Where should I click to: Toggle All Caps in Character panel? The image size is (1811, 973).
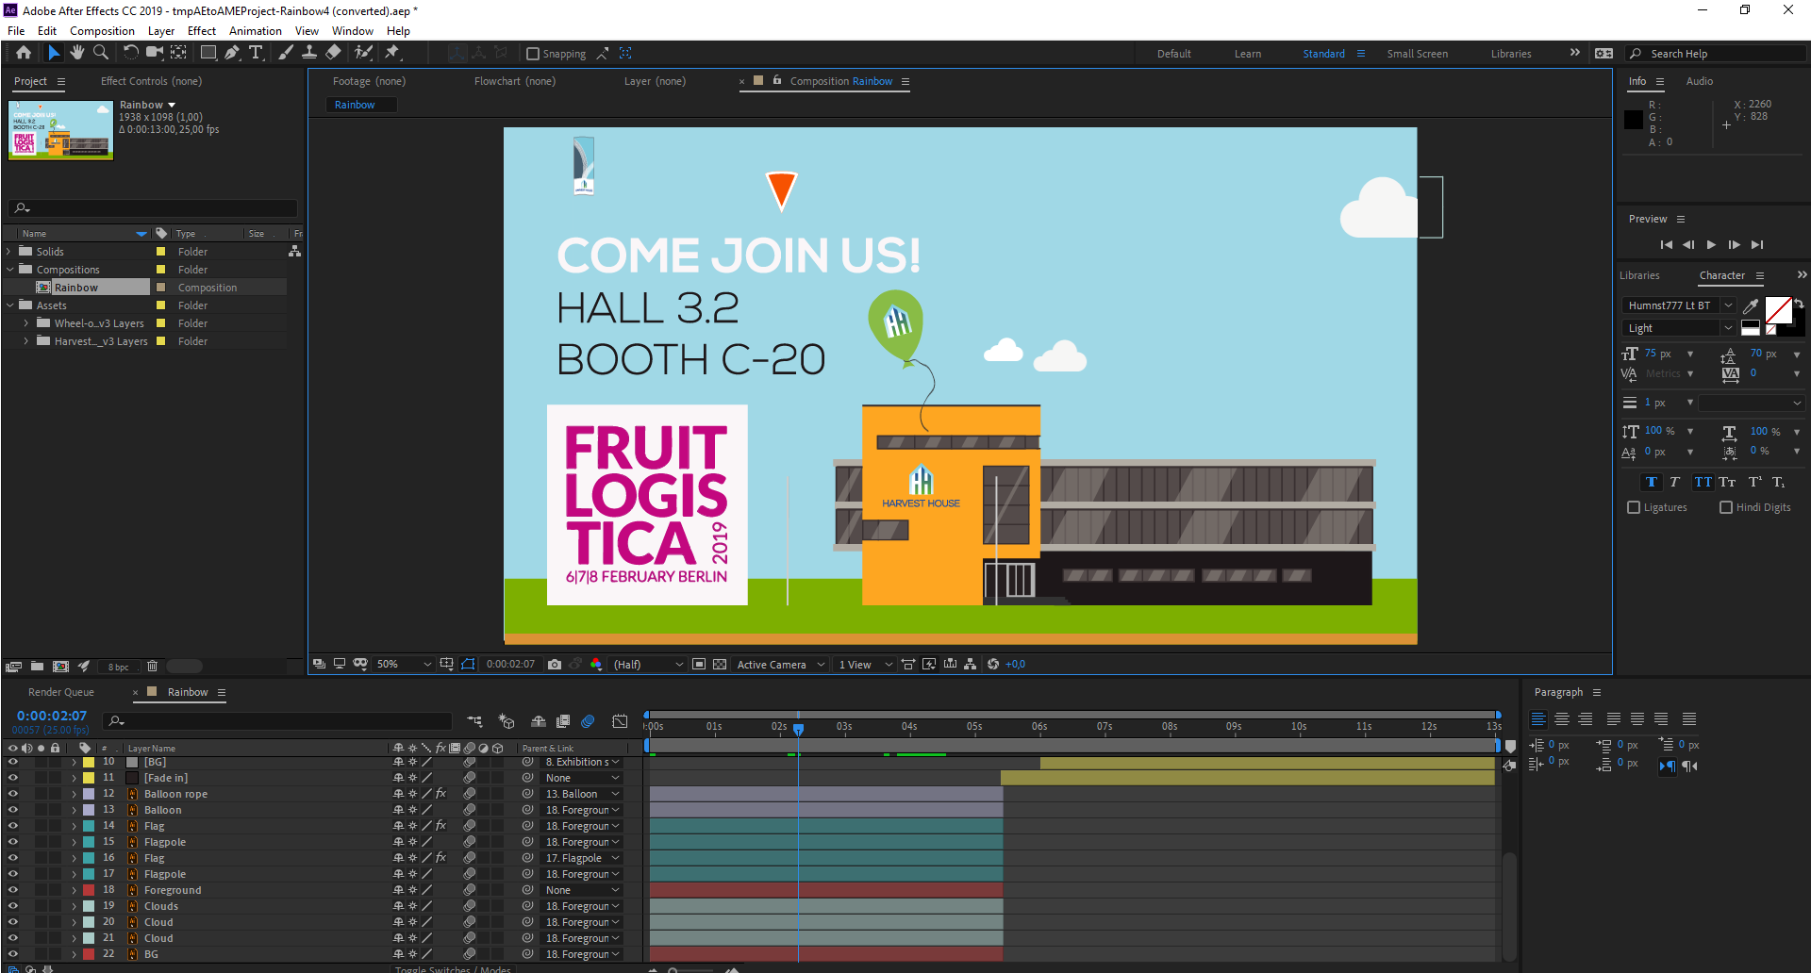(x=1703, y=482)
